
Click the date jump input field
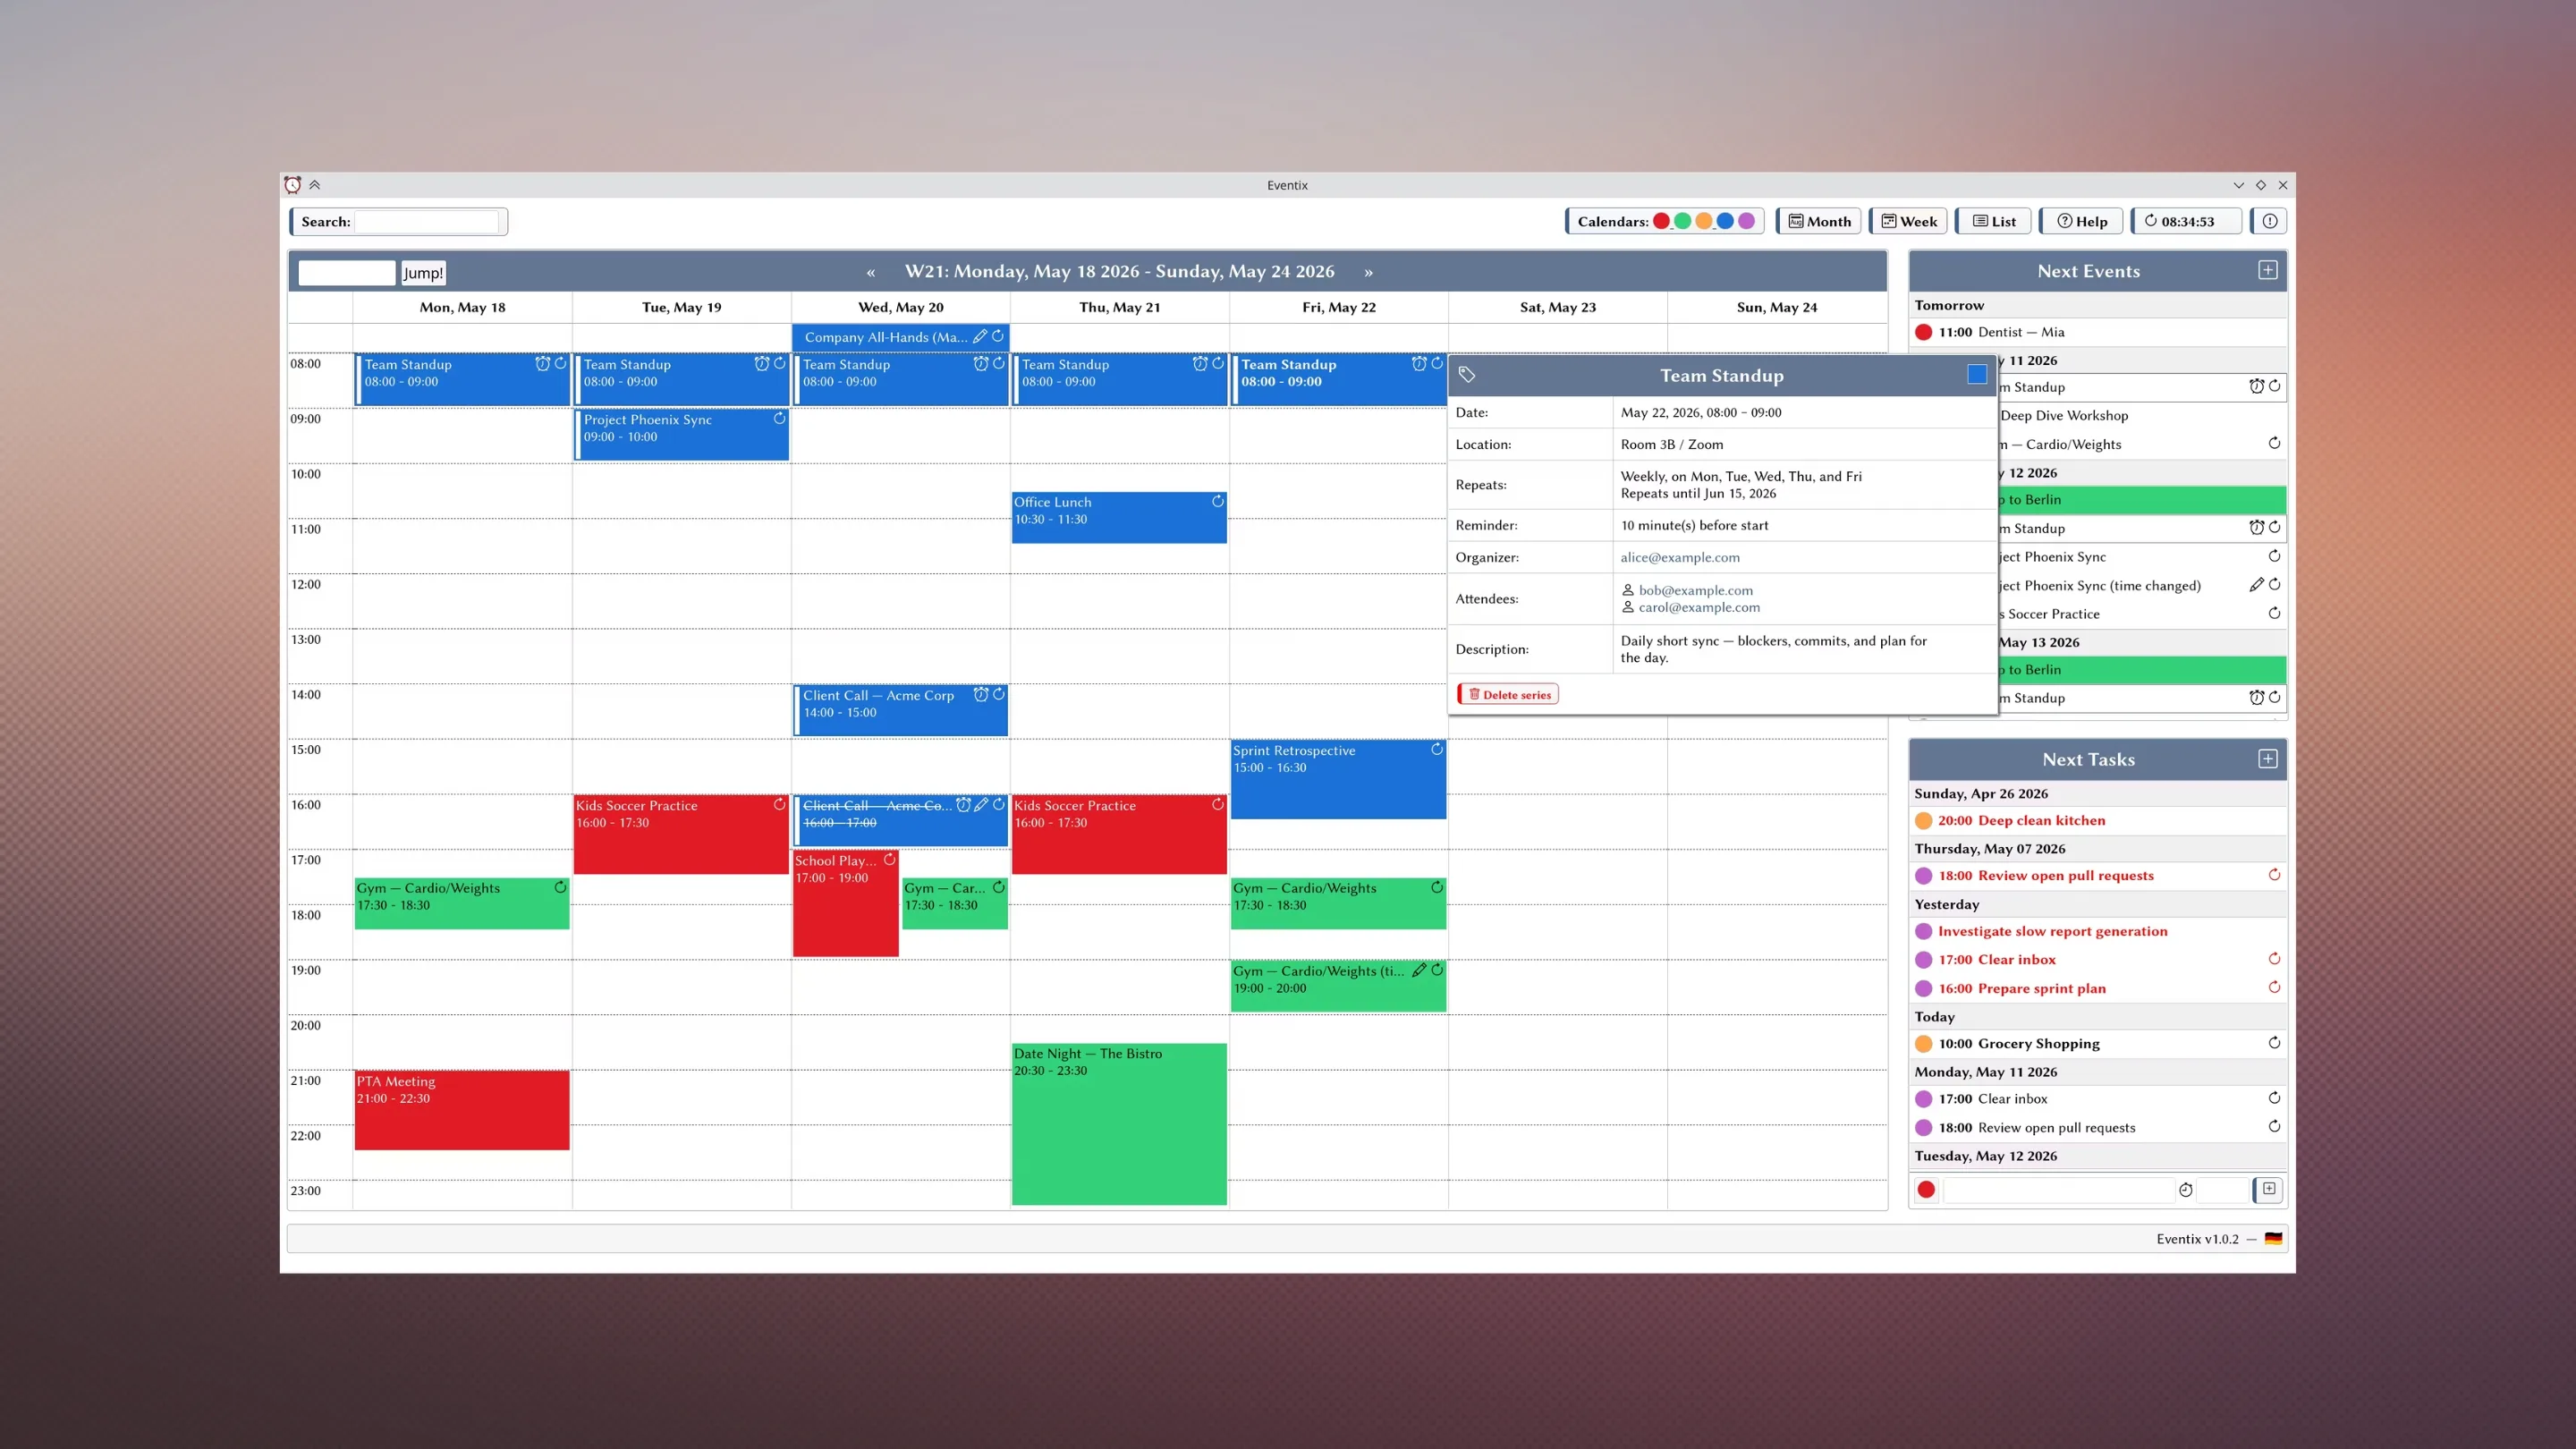pos(346,272)
